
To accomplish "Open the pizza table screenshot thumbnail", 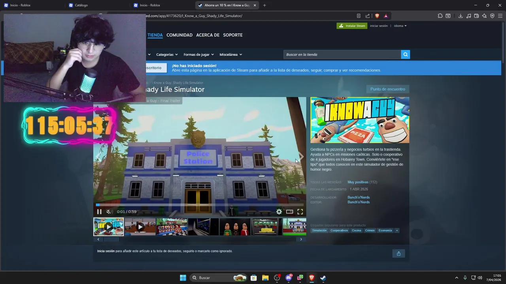I will coord(172,227).
